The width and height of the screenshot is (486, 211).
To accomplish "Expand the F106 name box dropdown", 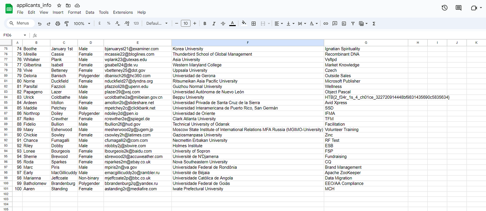I will [x=25, y=35].
